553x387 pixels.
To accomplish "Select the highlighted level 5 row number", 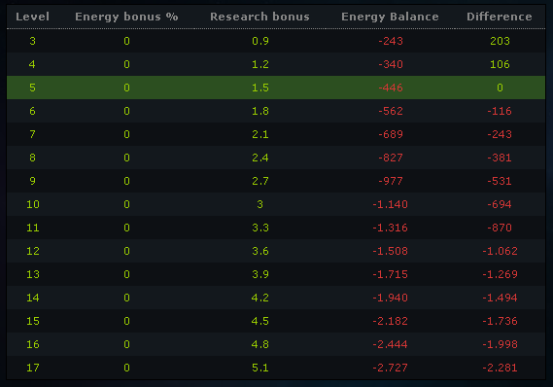I will (x=32, y=88).
